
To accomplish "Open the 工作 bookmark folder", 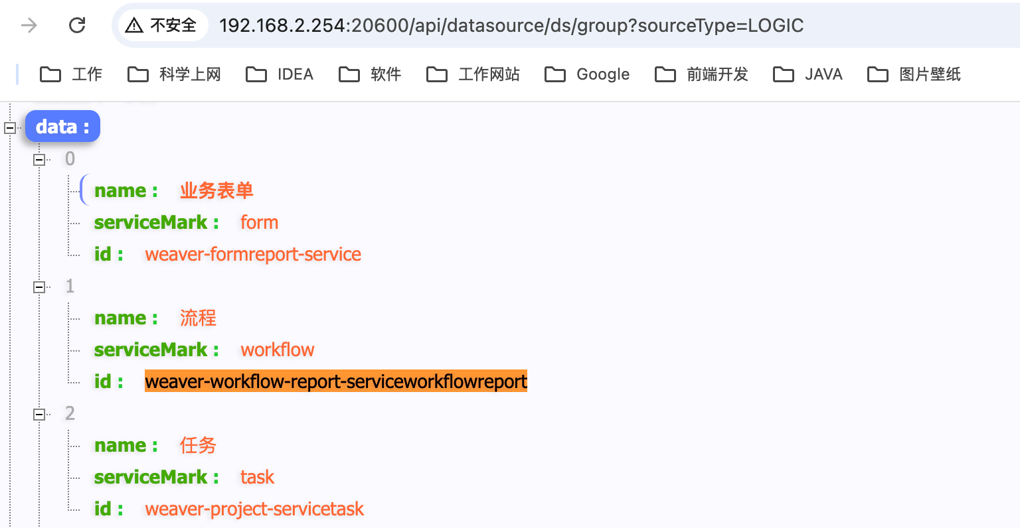I will pyautogui.click(x=71, y=74).
